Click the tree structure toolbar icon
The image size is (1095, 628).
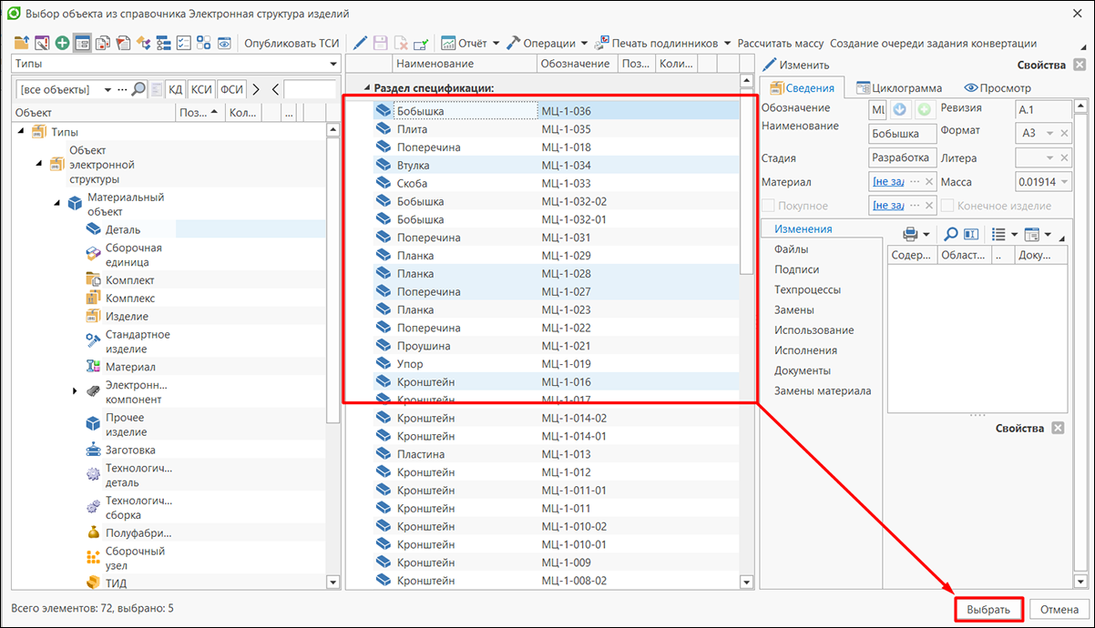[164, 43]
